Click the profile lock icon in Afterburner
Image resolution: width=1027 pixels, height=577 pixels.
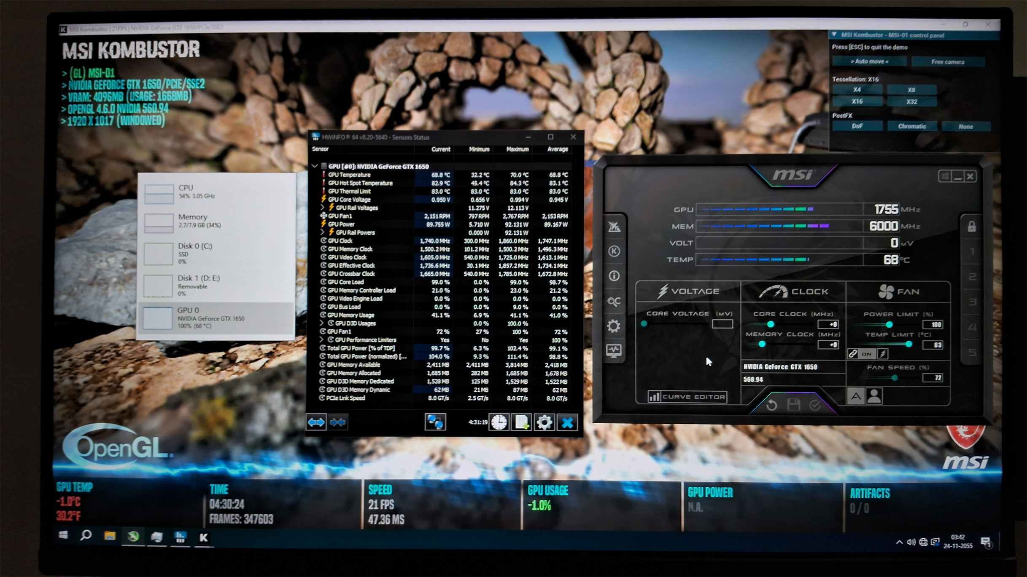[972, 227]
